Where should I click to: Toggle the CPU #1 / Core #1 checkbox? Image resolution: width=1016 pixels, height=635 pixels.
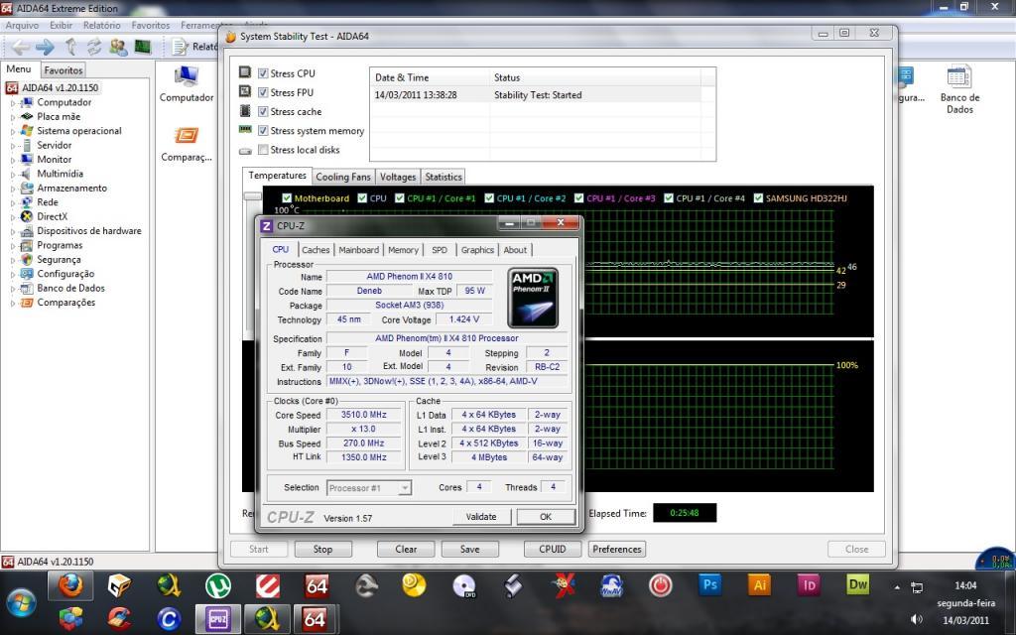point(400,198)
